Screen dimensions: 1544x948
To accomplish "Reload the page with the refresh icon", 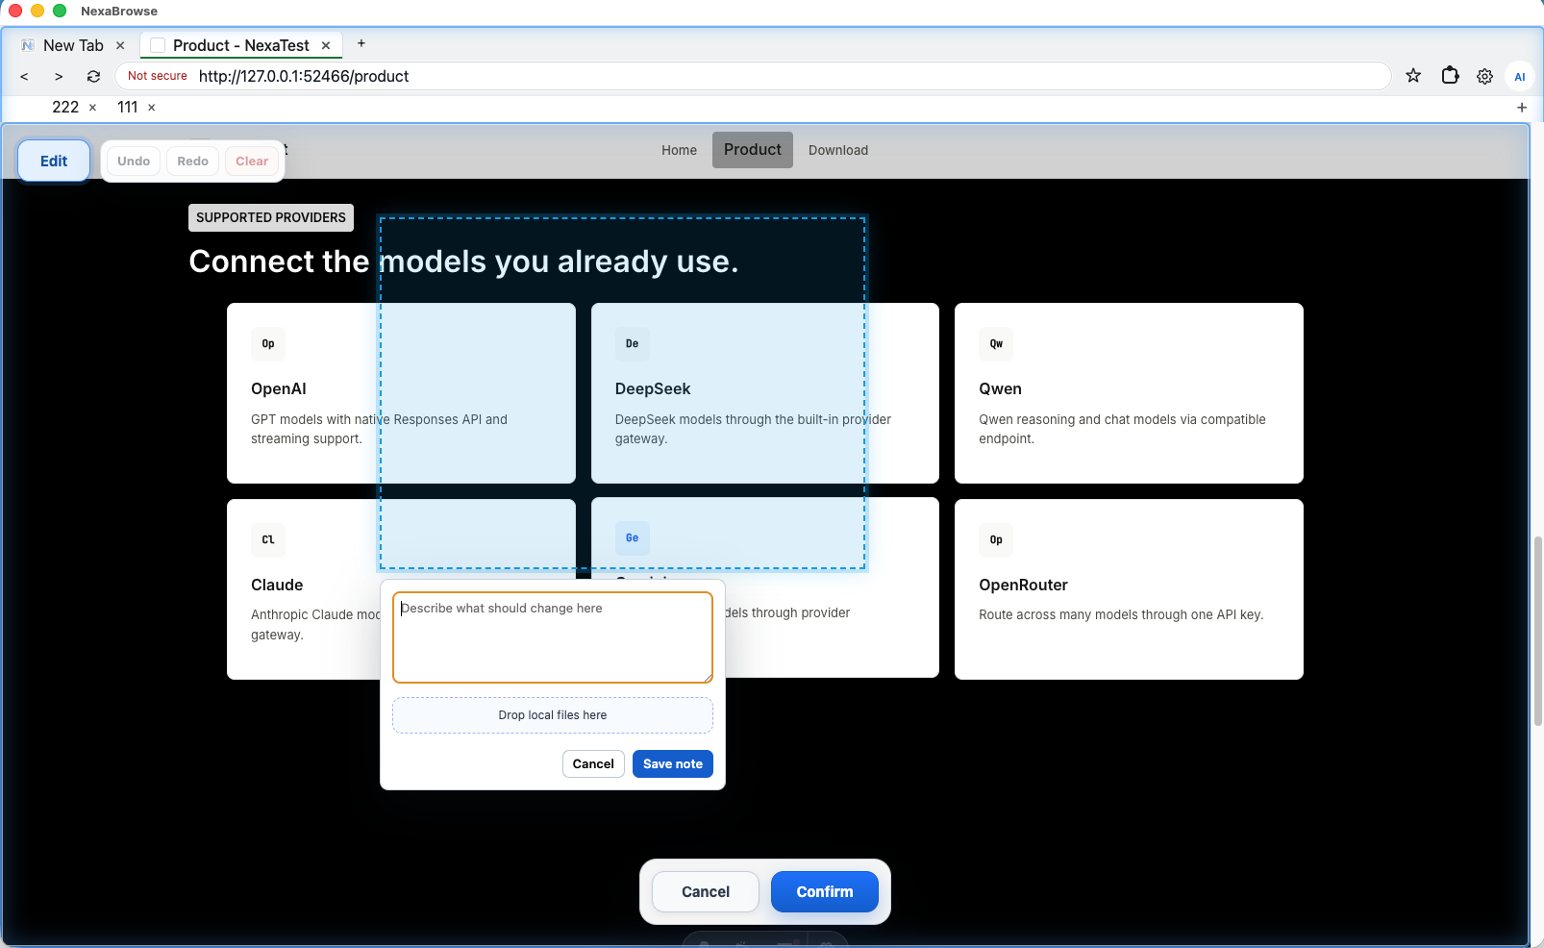I will tap(93, 76).
